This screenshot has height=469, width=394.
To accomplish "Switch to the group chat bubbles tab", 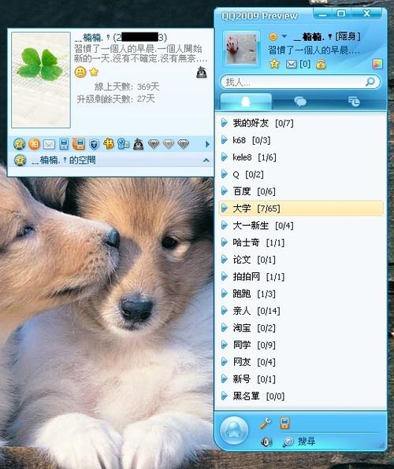I will 300,102.
